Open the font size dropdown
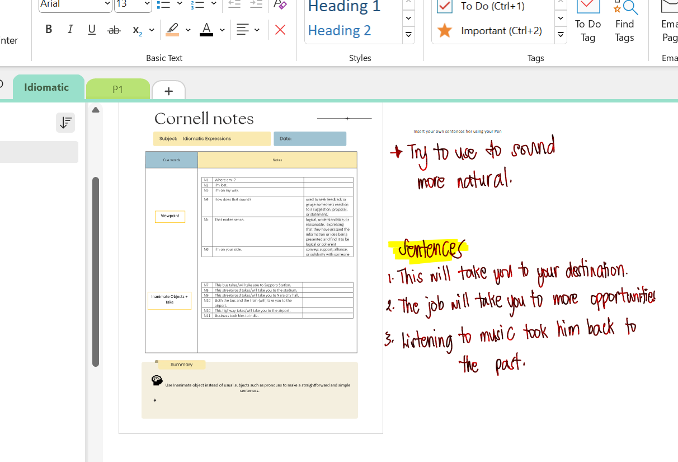The height and width of the screenshot is (462, 678). click(147, 4)
